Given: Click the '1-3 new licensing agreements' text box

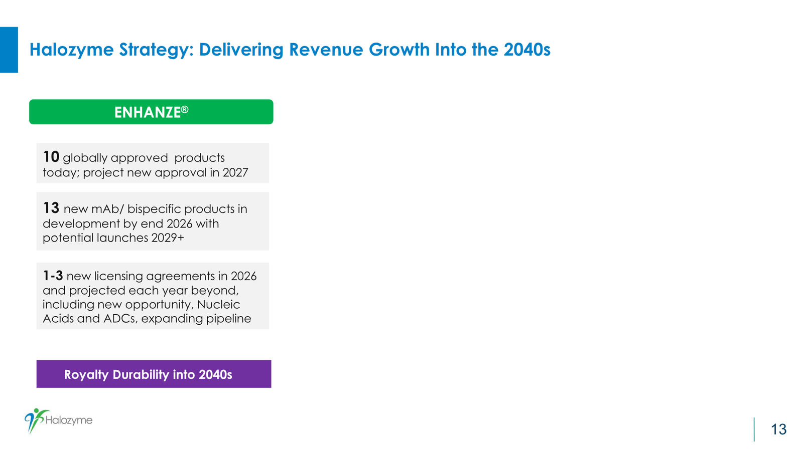Looking at the screenshot, I should pos(153,296).
